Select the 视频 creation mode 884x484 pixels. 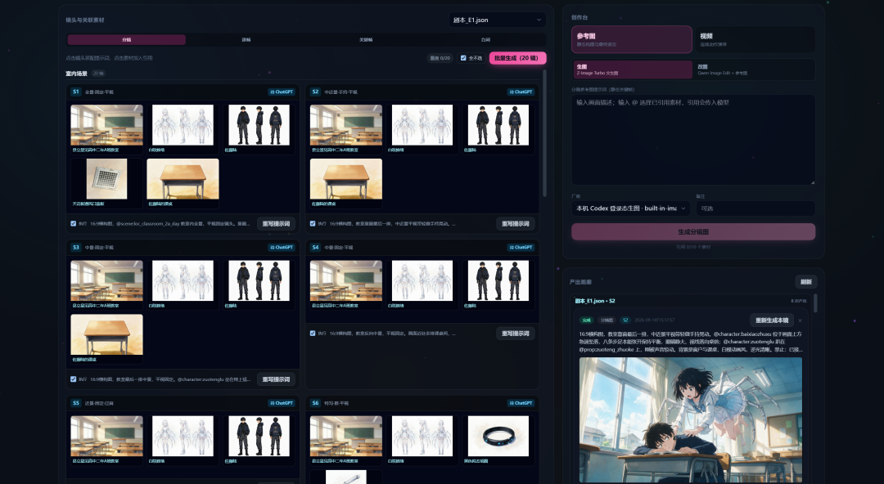click(x=755, y=39)
